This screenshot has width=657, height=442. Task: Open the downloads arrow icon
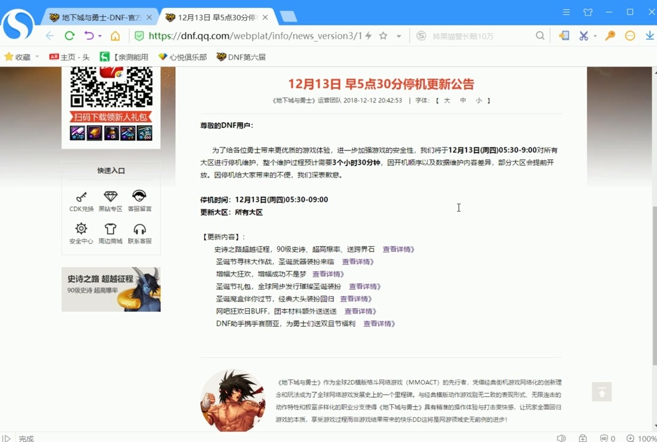click(x=650, y=36)
